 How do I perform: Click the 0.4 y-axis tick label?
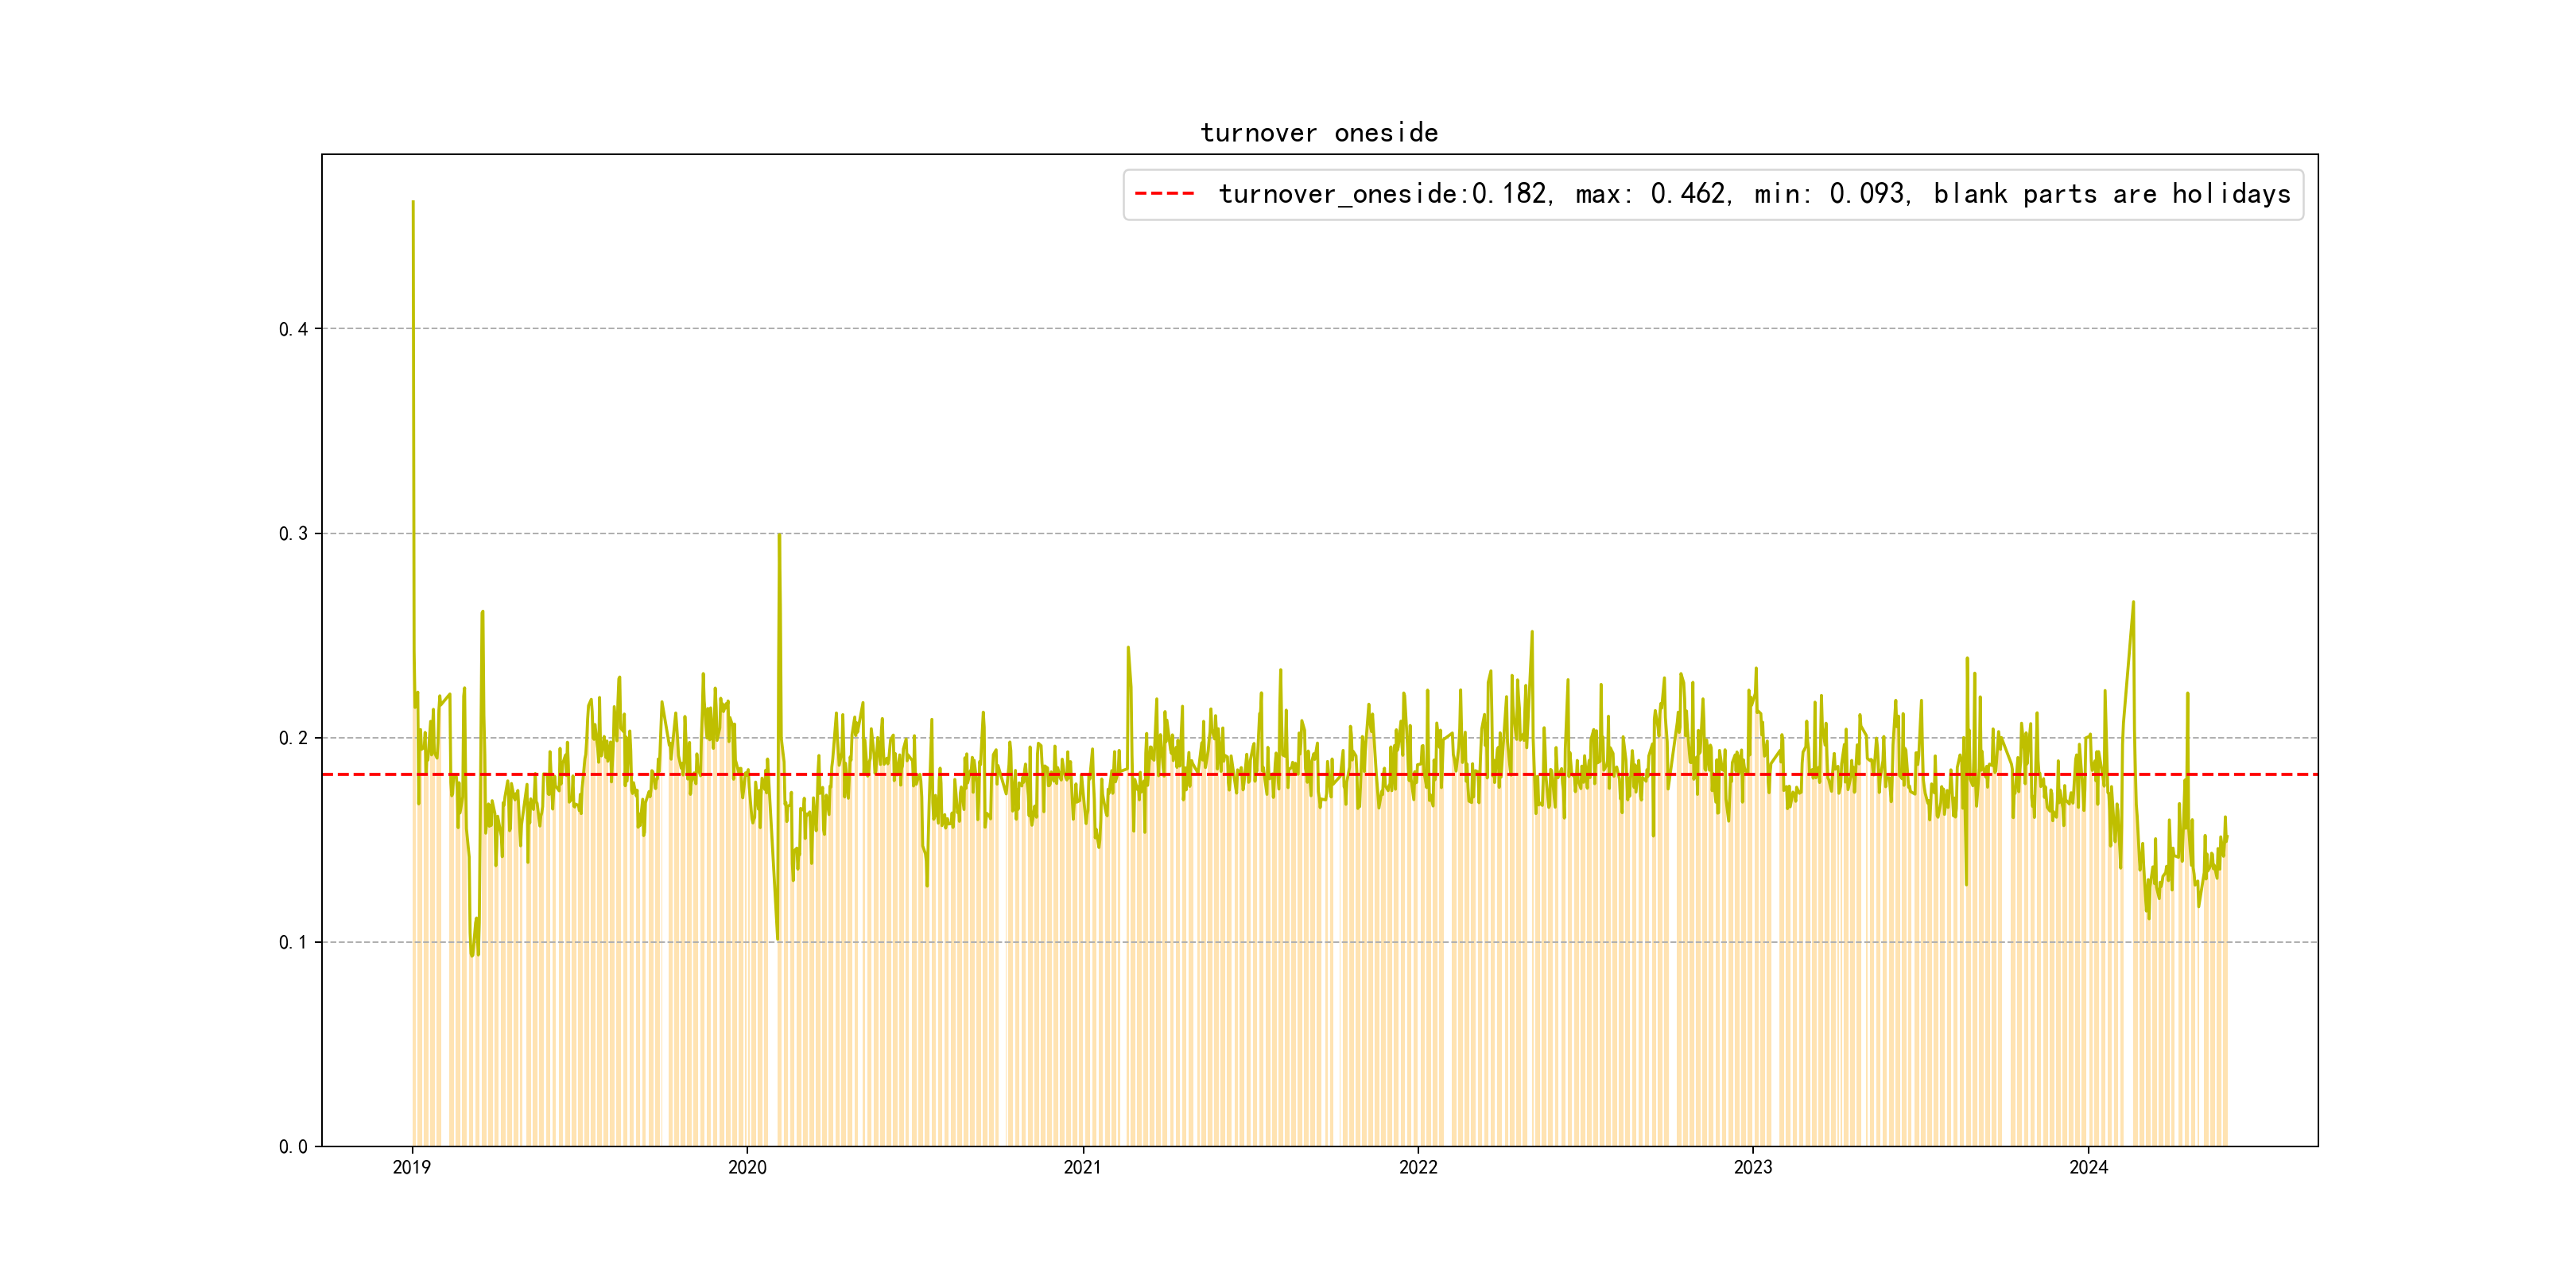pos(293,329)
